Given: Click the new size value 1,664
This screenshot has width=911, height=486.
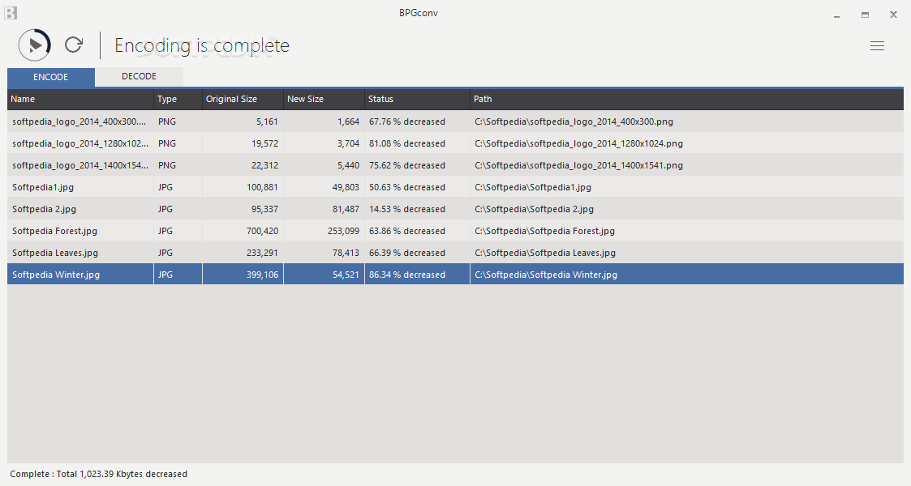Looking at the screenshot, I should tap(348, 122).
